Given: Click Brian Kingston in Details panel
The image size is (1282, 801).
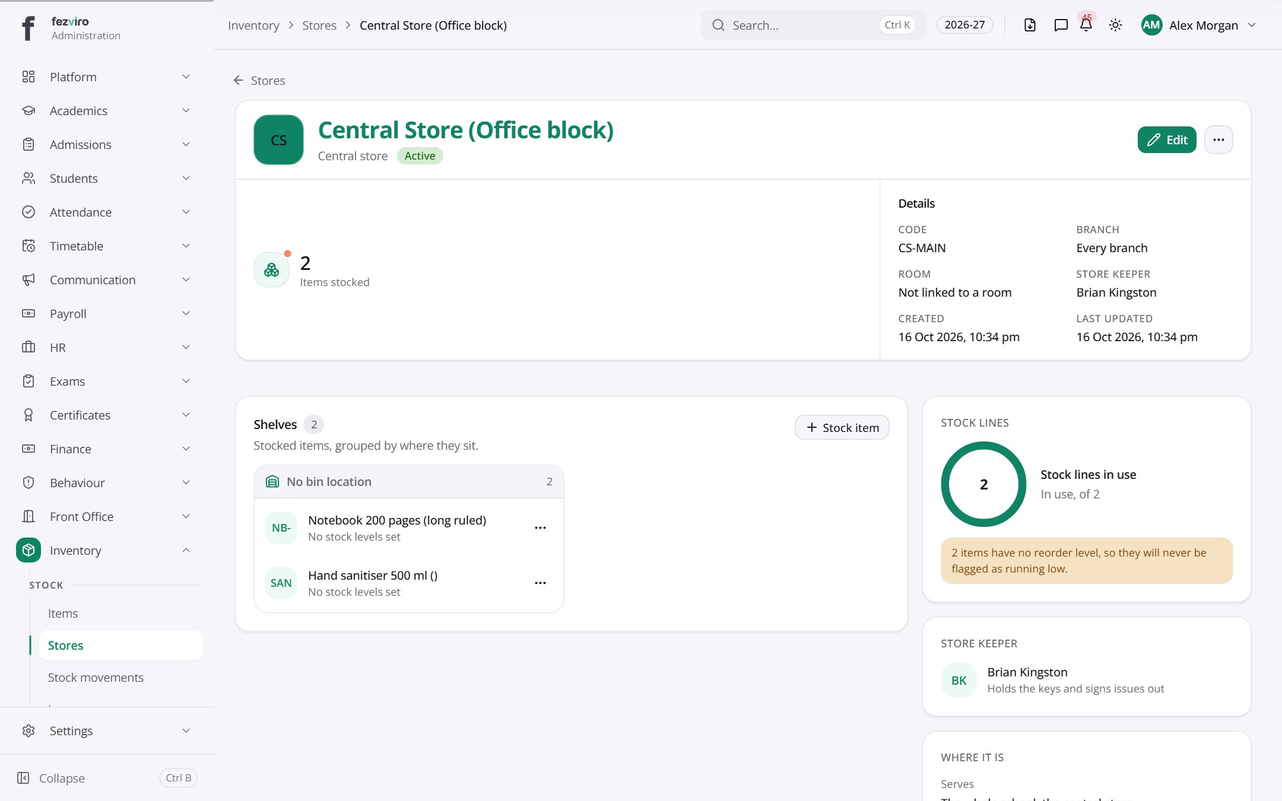Looking at the screenshot, I should 1116,292.
